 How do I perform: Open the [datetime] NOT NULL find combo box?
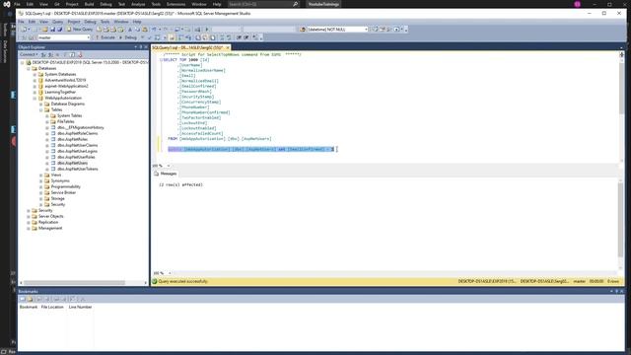point(337,30)
